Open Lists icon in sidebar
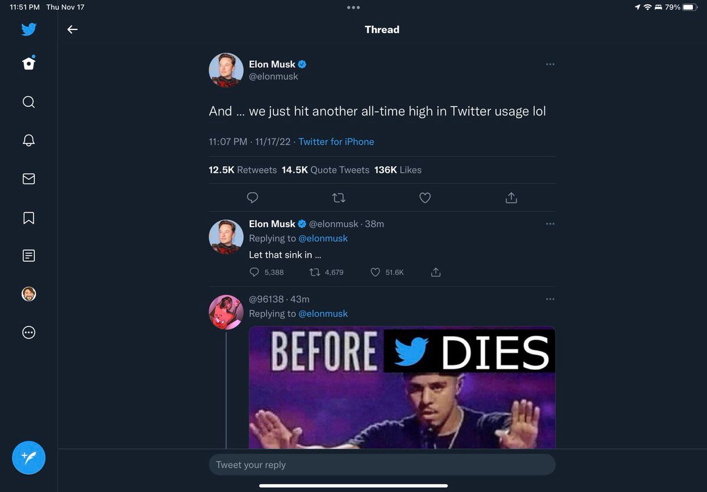Viewport: 707px width, 492px height. 28,255
